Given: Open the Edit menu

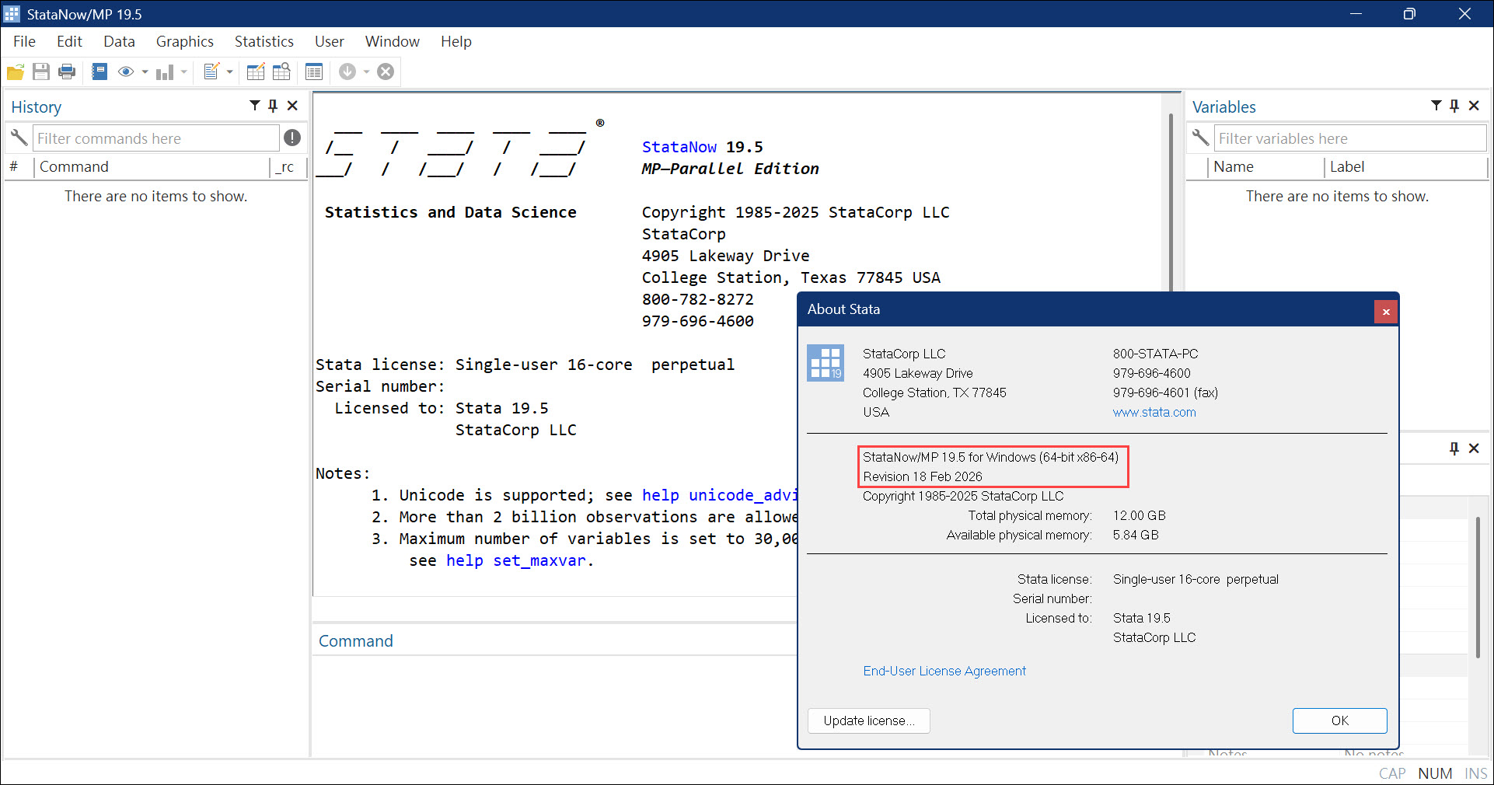Looking at the screenshot, I should coord(69,41).
